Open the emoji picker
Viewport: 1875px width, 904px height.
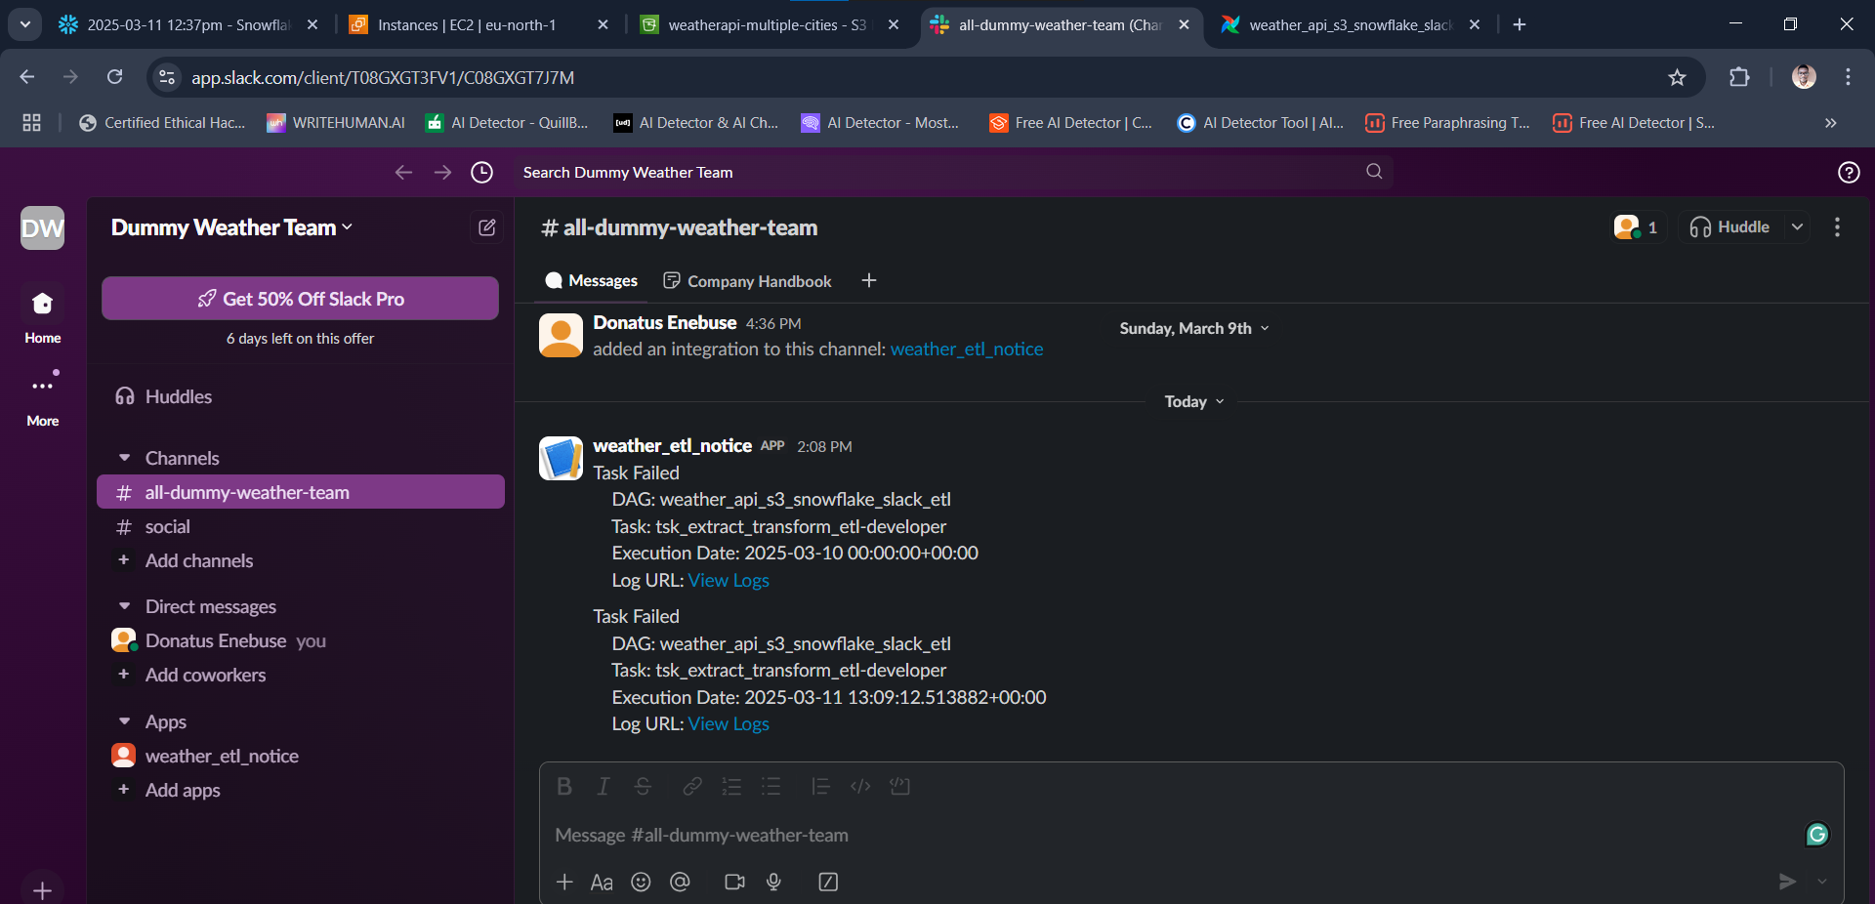[x=641, y=883]
